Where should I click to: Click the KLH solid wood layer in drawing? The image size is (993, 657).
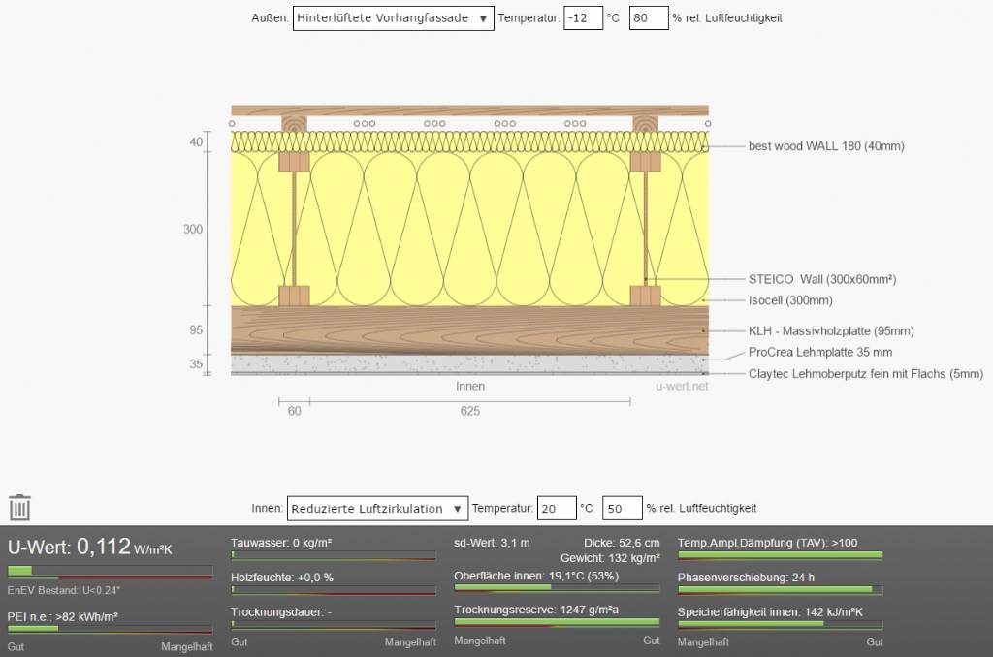470,329
